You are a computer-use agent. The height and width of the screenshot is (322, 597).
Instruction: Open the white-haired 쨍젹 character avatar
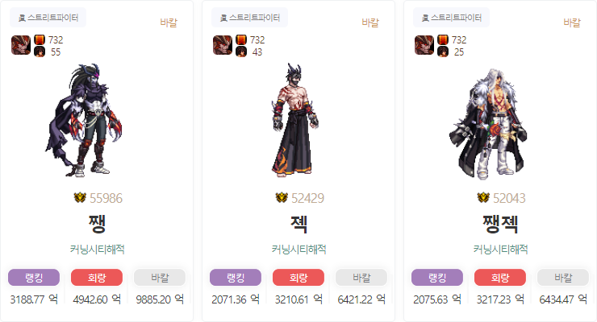(x=488, y=124)
